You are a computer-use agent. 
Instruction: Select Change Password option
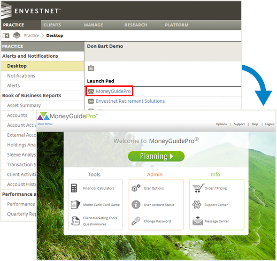[157, 221]
